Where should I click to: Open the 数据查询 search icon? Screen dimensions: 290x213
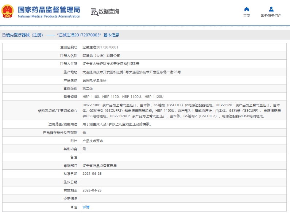94,12
